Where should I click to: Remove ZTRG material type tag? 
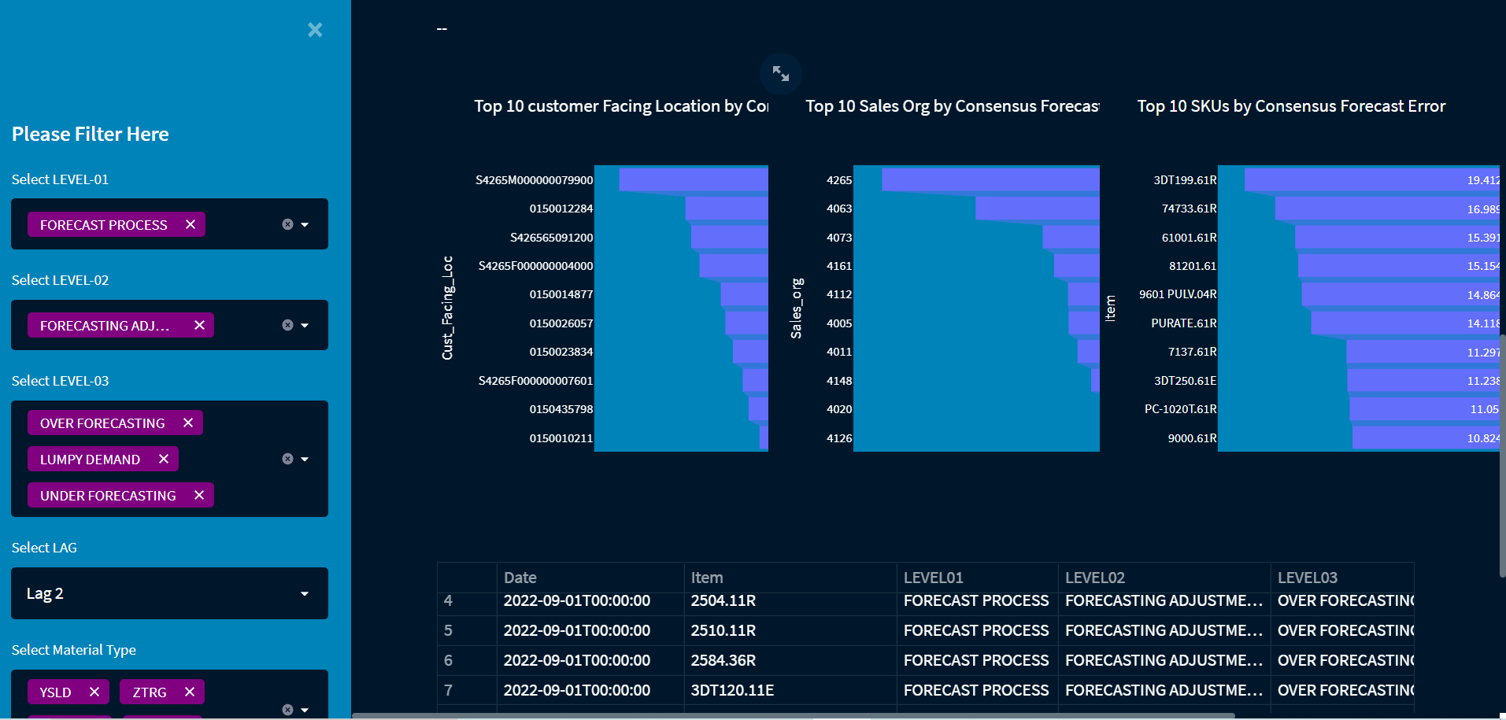click(x=190, y=692)
